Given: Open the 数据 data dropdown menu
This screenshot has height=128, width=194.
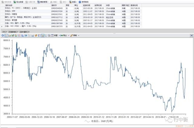Looking at the screenshot, I should 73,2.
